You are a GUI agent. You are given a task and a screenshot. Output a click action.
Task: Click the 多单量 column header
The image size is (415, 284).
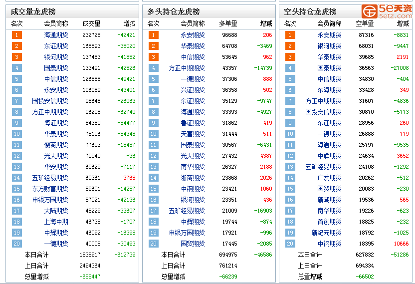[x=228, y=24]
